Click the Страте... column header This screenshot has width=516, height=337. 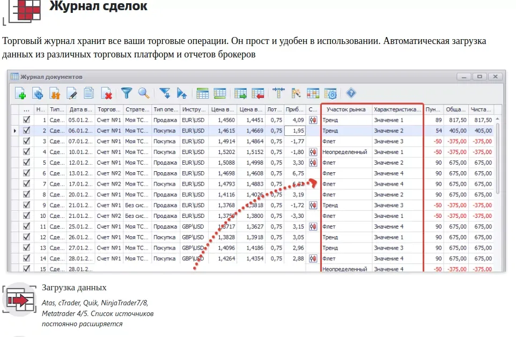(137, 109)
